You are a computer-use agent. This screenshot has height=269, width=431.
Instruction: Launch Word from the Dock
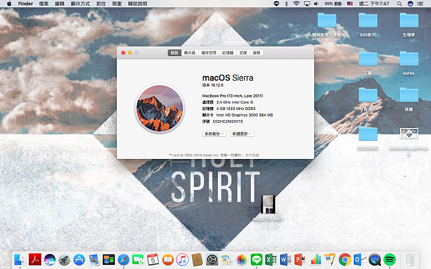286,259
